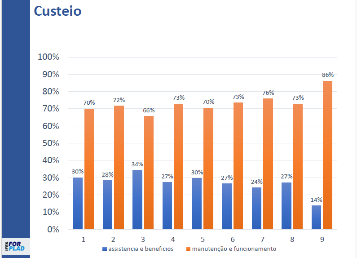Select horizontal axis category label 1

coord(84,240)
